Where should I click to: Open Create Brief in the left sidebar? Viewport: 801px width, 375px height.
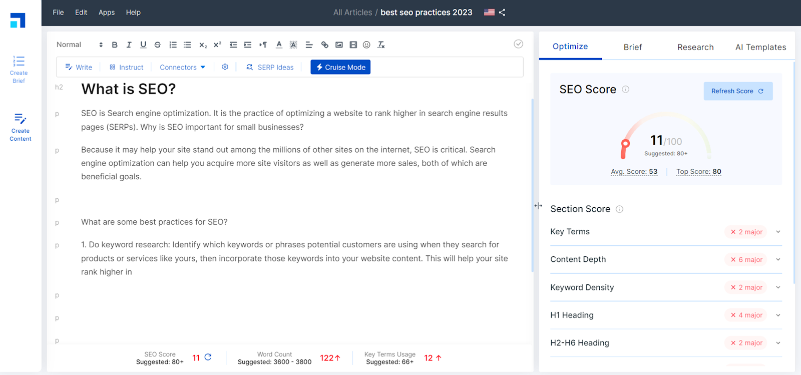[x=19, y=69]
